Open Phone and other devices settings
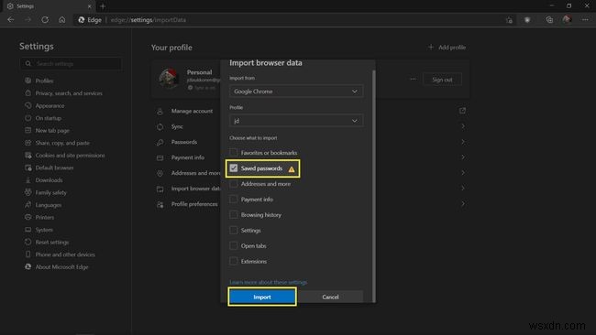 pyautogui.click(x=65, y=254)
